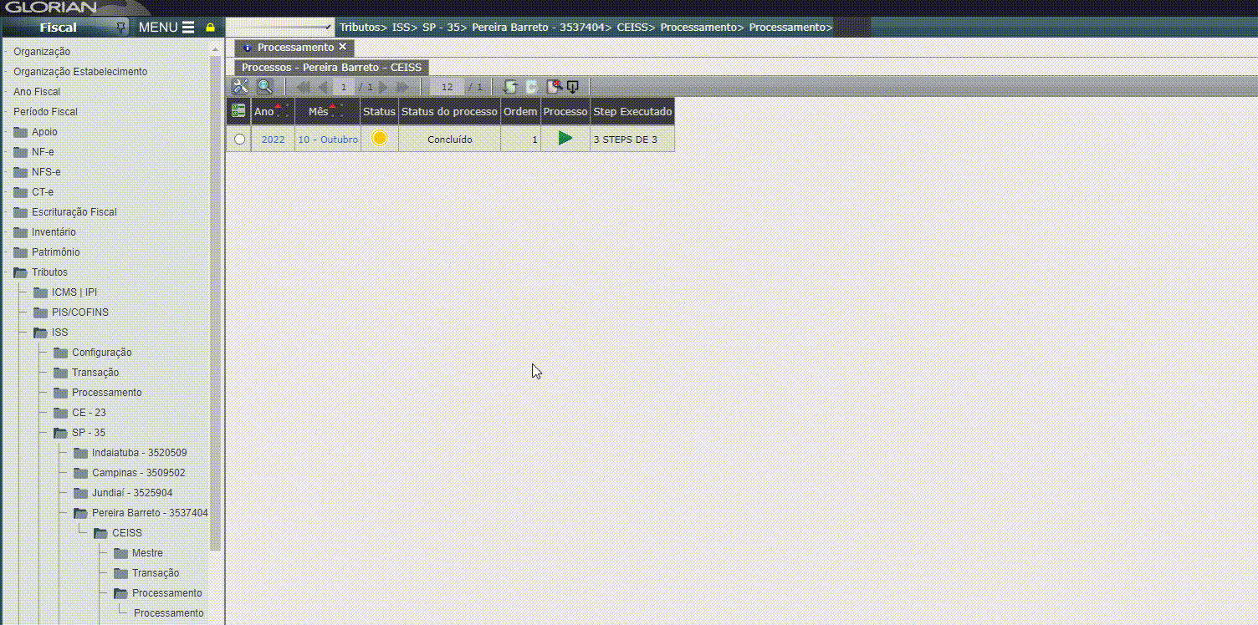Click the column selector icon in table header
The image size is (1258, 625).
[238, 111]
